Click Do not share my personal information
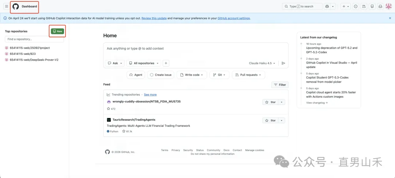This screenshot has height=178, width=395. [212, 154]
